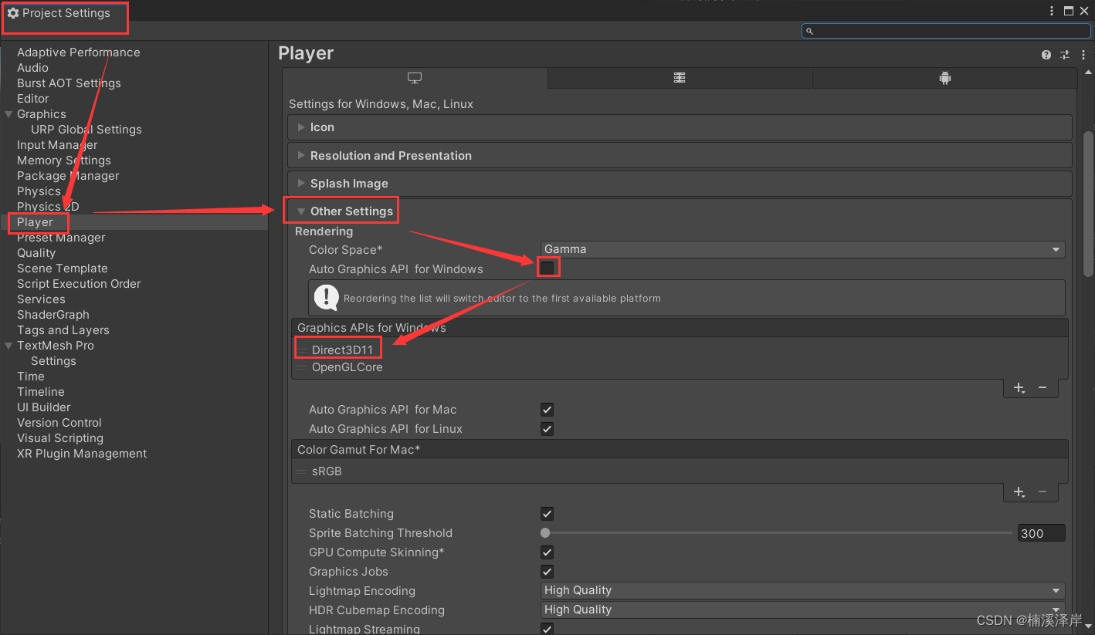Click the Sprite Batching Threshold slider handle
This screenshot has height=635, width=1095.
click(545, 533)
